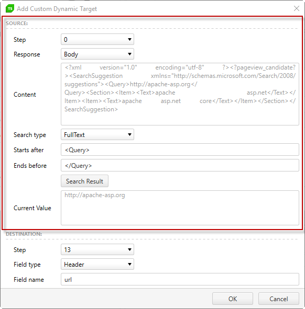The image size is (305, 309).
Task: Open the Source Step dropdown showing 0
Action: pyautogui.click(x=97, y=39)
